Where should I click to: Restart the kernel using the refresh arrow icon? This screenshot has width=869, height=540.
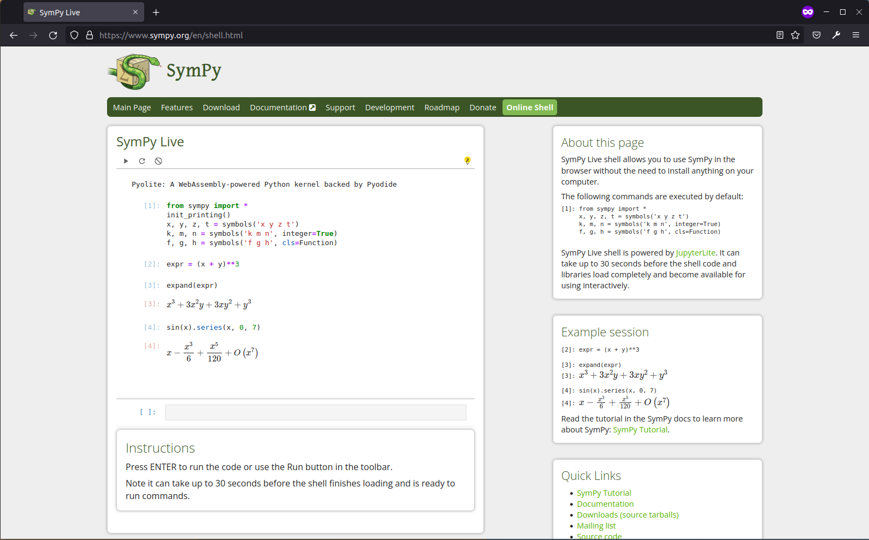coord(142,161)
